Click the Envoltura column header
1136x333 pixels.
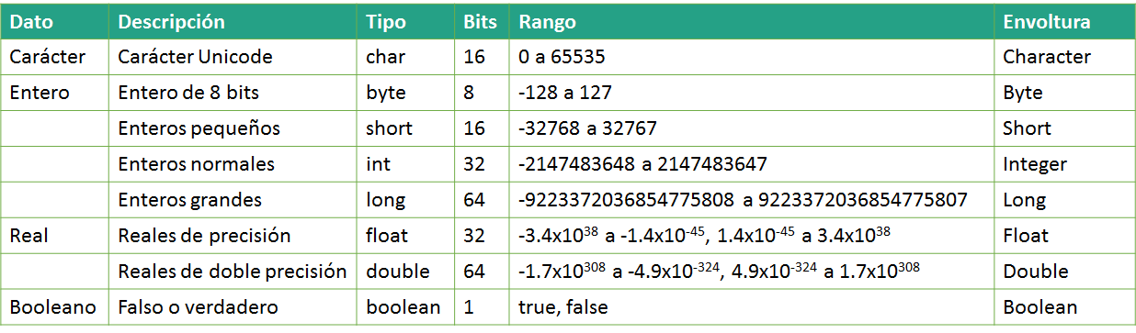(1064, 21)
